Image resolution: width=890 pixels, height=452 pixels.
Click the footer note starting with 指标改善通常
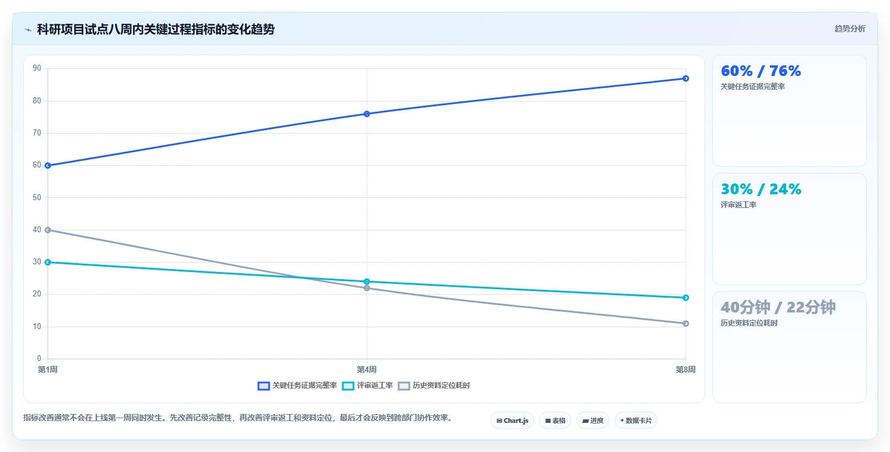click(x=239, y=418)
